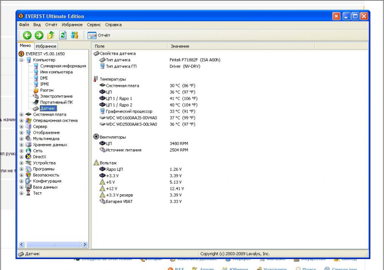Go forward with the green right arrow

point(39,35)
